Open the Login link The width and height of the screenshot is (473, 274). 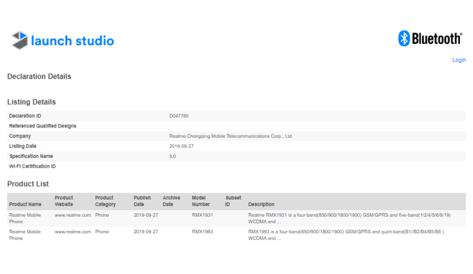click(x=459, y=60)
